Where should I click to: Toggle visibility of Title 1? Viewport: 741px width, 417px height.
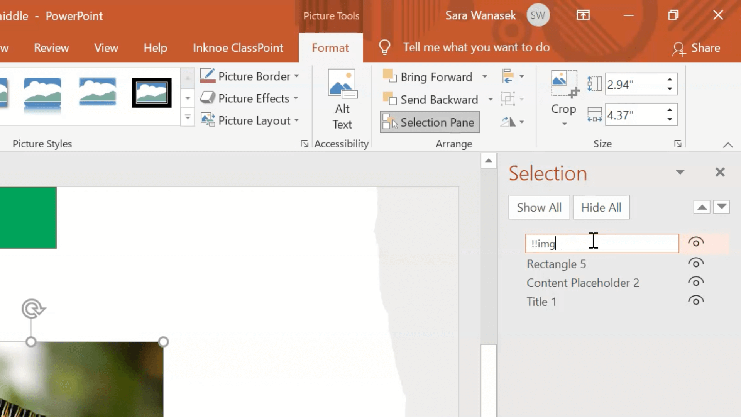click(x=696, y=301)
